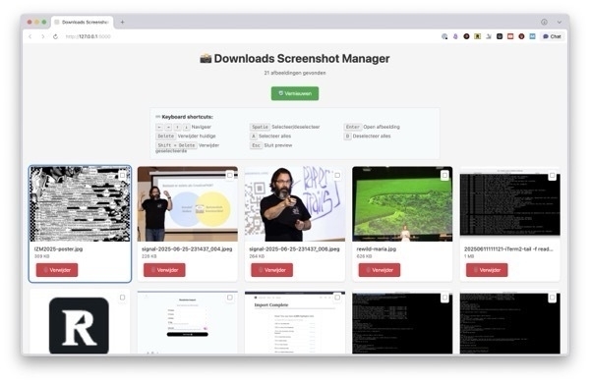Tick the checkbox on IZM2025-poster.jpg
Viewport: 590px width, 383px height.
[x=122, y=175]
